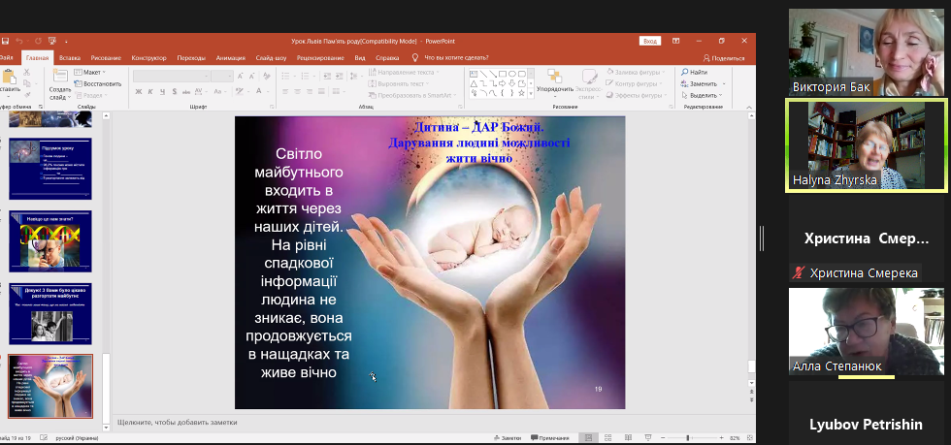This screenshot has height=445, width=951.
Task: Open Упорядочить arrange menu
Action: point(554,84)
